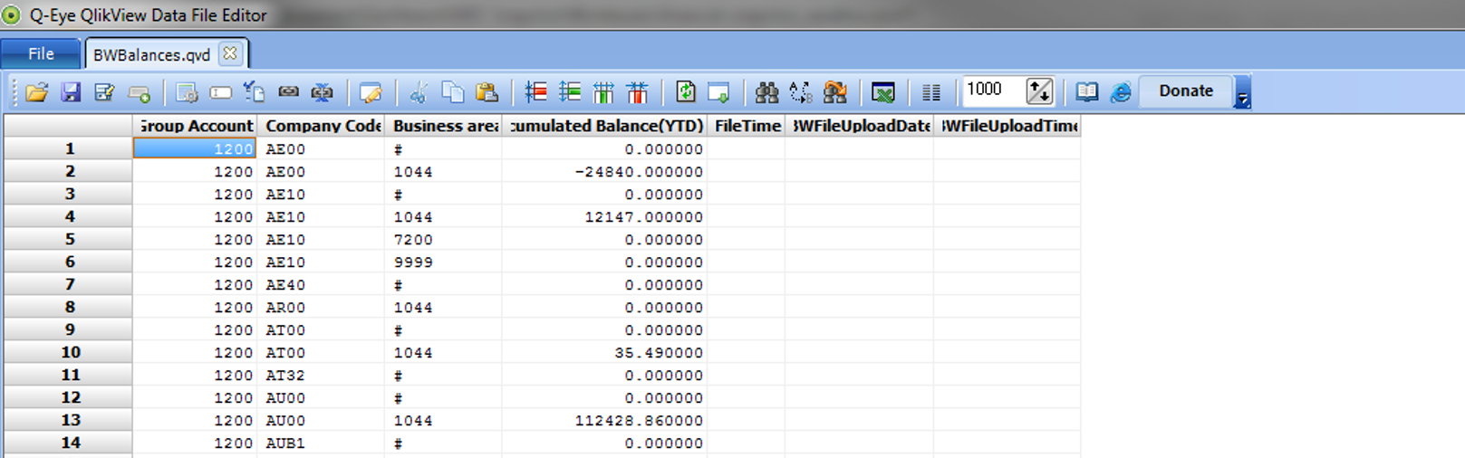Click the -24840.000000 balance cell
This screenshot has height=458, width=1465.
click(604, 171)
